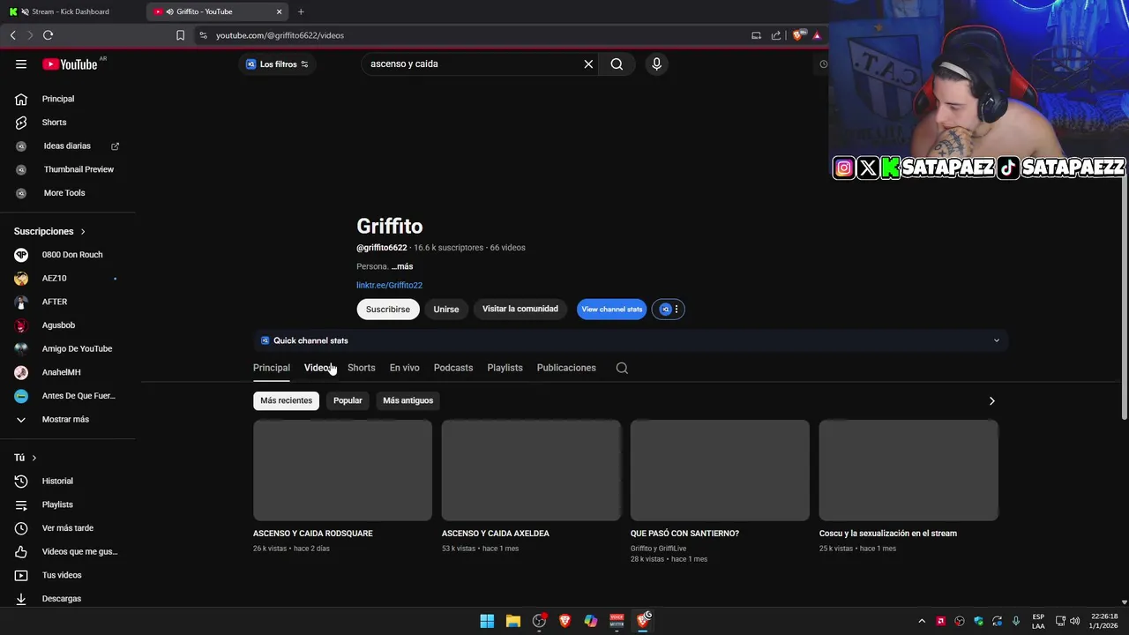
Task: Start voice search with the microphone
Action: click(x=656, y=63)
